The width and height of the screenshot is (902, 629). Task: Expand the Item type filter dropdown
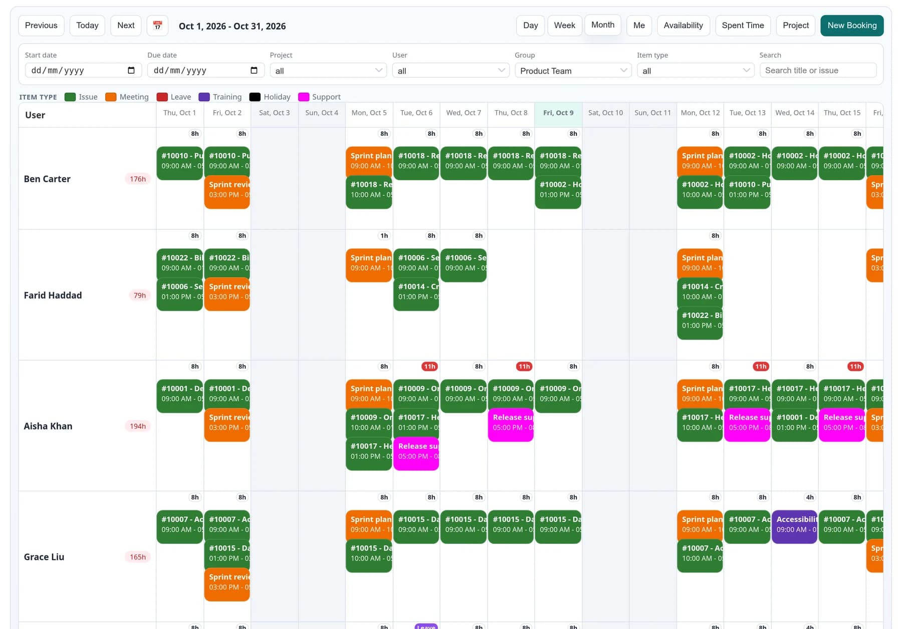[x=696, y=71]
